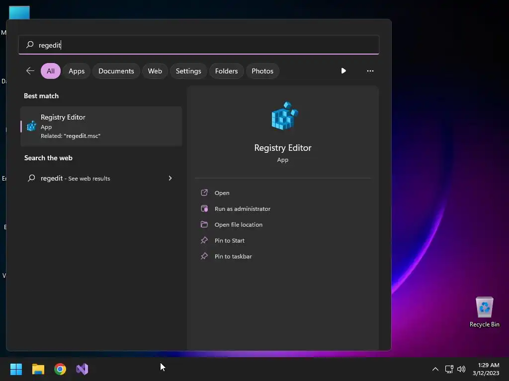Open the clock showing 1:29 AM

486,369
